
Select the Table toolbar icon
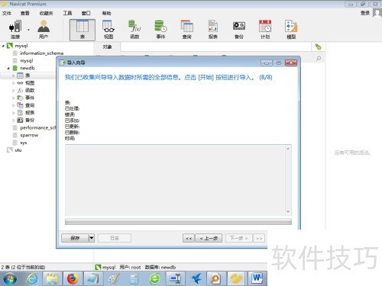tap(83, 30)
